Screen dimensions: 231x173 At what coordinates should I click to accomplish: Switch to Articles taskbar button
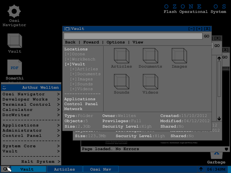tap(65, 169)
